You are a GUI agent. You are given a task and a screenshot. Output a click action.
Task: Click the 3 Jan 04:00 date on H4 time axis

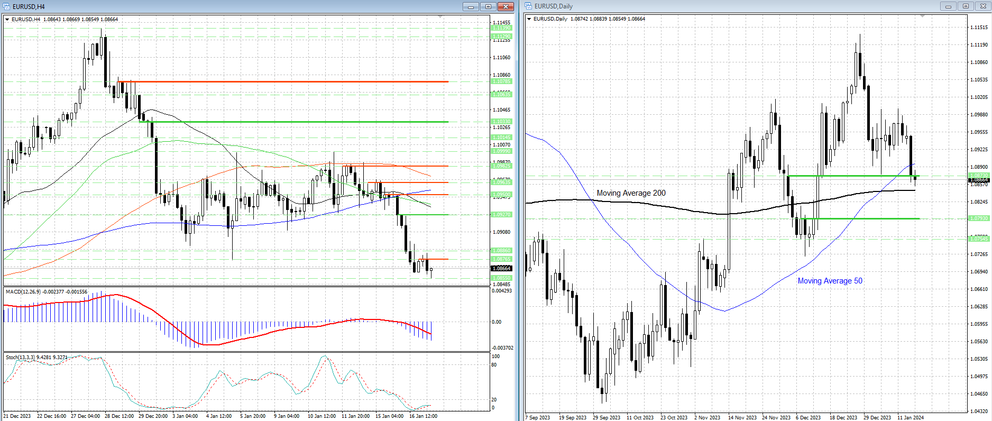coord(185,416)
